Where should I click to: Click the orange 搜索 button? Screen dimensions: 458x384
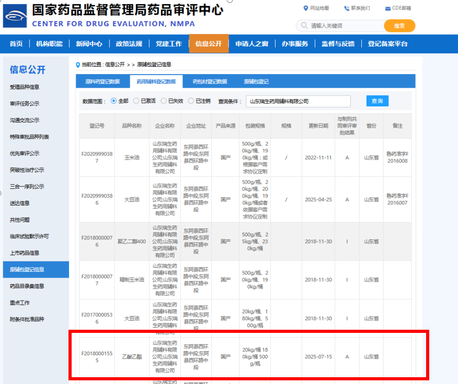coord(399,26)
